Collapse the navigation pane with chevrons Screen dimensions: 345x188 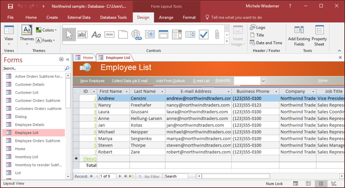pos(68,59)
